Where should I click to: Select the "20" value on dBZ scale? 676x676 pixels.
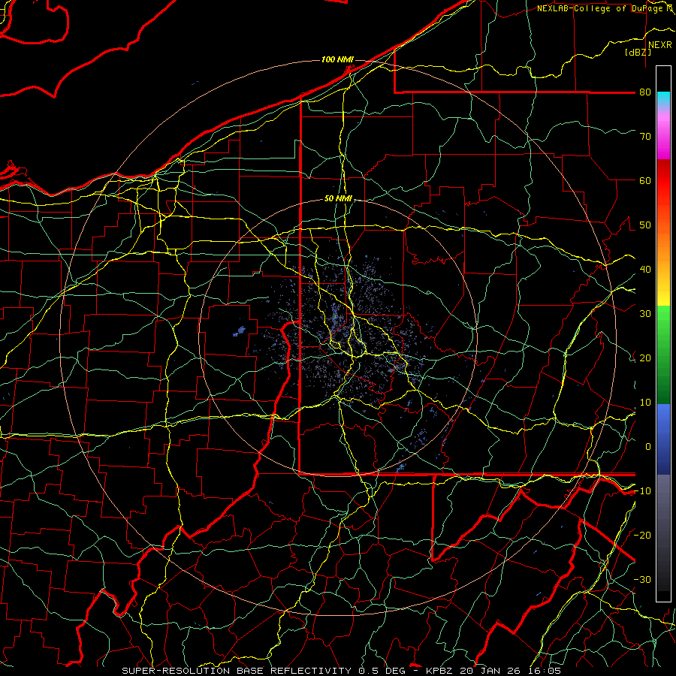coord(645,358)
